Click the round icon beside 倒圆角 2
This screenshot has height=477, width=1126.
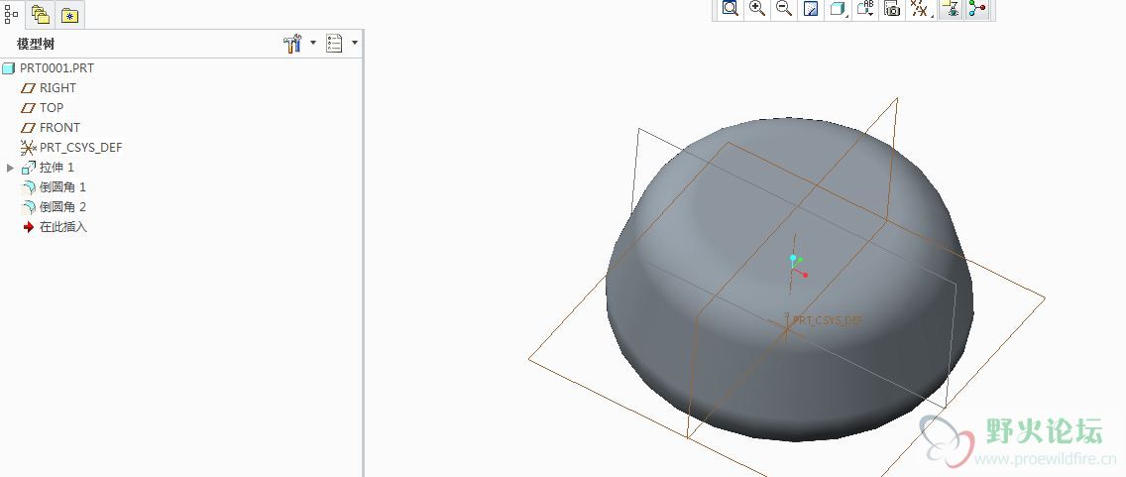click(x=29, y=207)
